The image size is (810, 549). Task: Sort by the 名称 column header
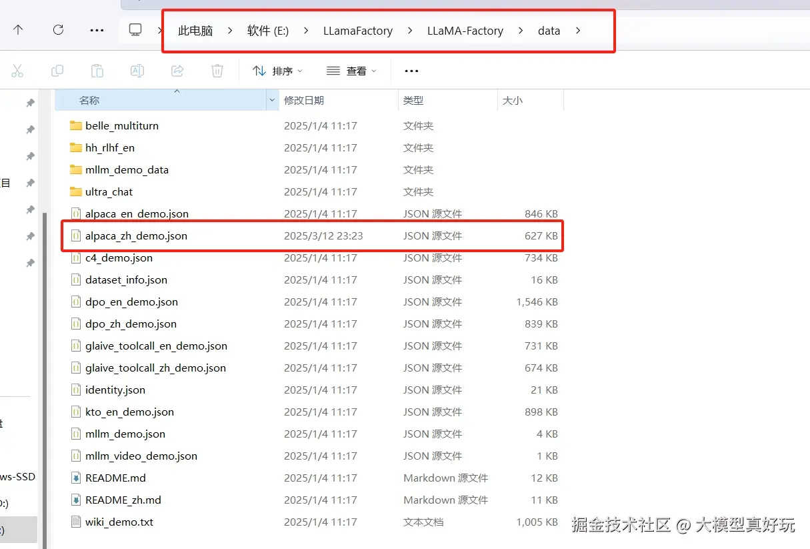click(160, 100)
